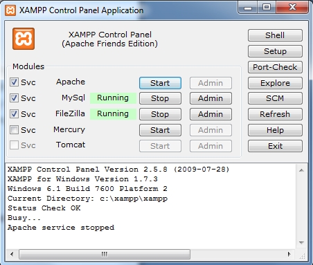
Task: Click the horizontal scrollbar thumb
Action: [x=105, y=254]
